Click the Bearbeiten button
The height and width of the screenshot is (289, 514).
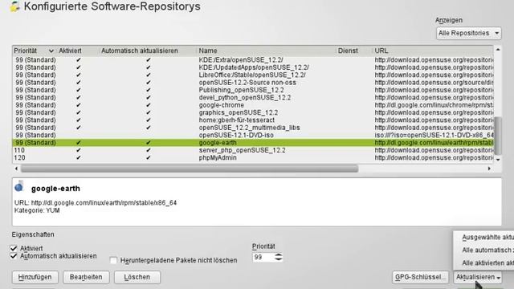(86, 277)
